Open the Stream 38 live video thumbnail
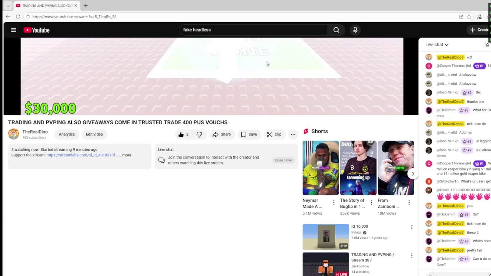491x276 pixels. click(x=326, y=264)
